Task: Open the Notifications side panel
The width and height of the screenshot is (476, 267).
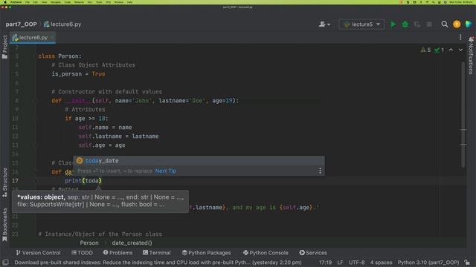Action: point(471,56)
